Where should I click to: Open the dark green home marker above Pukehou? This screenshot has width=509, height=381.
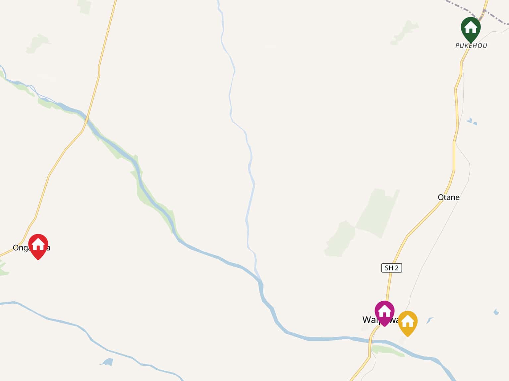coord(471,30)
